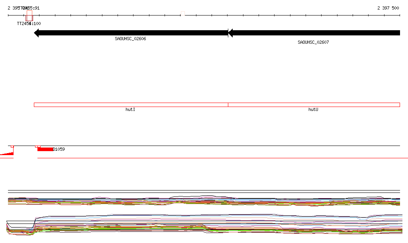Select the SAOUHSC_02607 gene arrow
This screenshot has height=243, width=408.
pos(315,33)
